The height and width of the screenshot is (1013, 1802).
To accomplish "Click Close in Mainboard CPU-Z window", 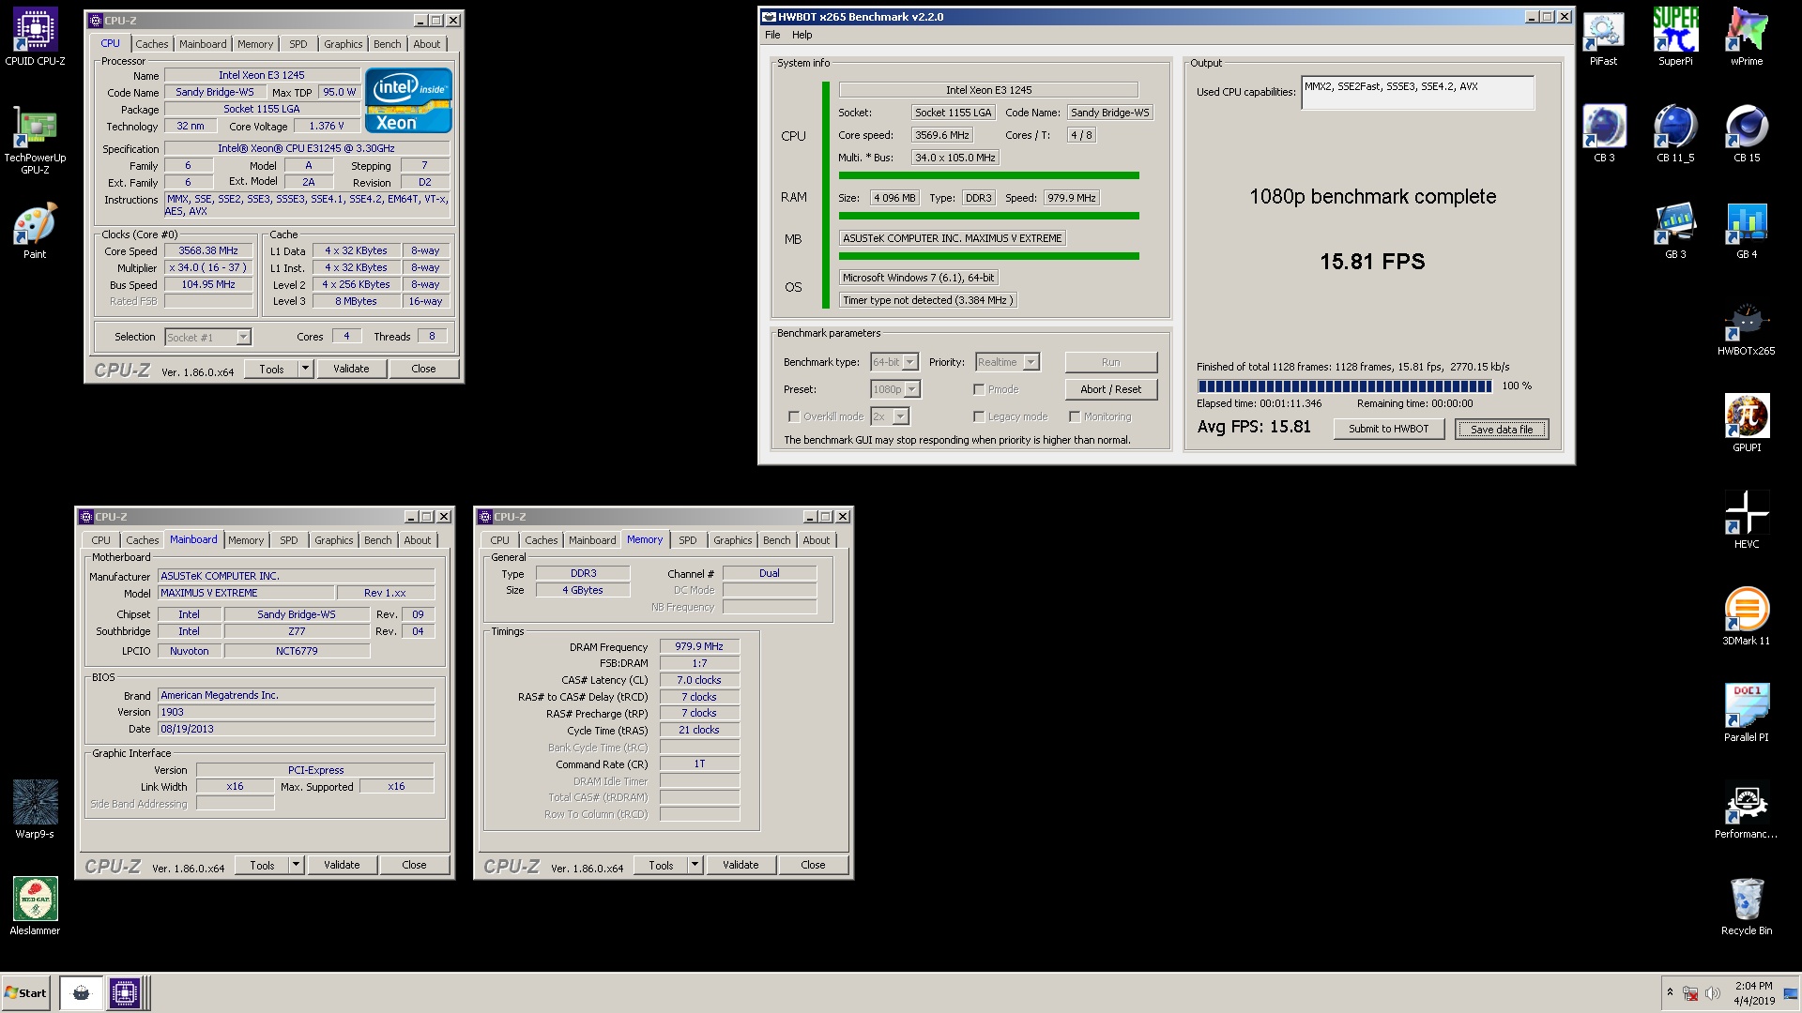I will click(x=414, y=865).
